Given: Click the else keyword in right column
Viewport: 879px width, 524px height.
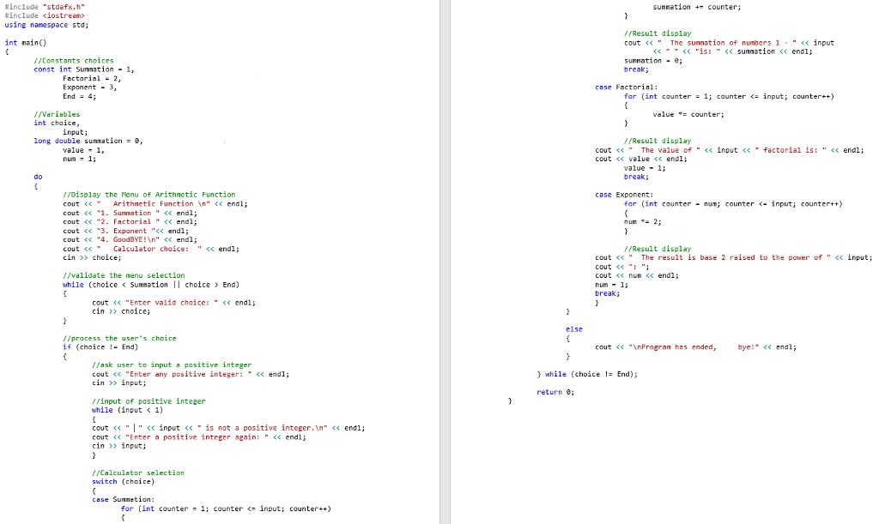Looking at the screenshot, I should [x=573, y=328].
